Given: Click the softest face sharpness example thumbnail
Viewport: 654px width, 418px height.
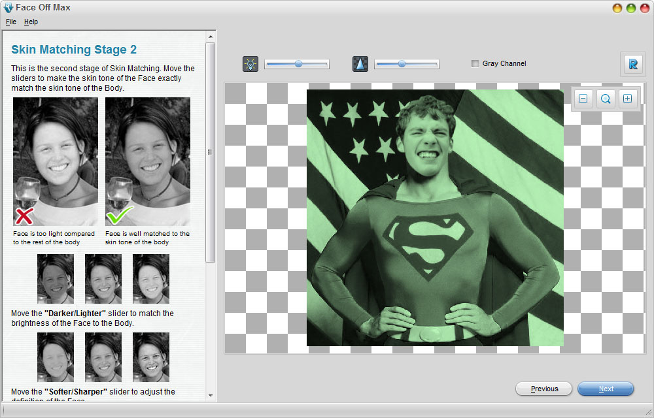Looking at the screenshot, I should coord(56,357).
